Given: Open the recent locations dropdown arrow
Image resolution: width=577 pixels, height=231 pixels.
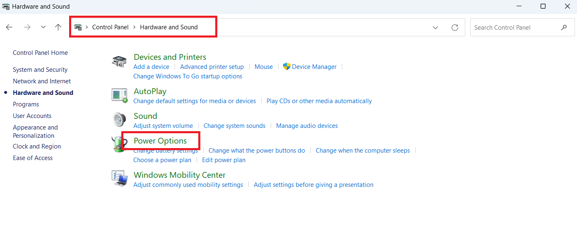Looking at the screenshot, I should (43, 27).
